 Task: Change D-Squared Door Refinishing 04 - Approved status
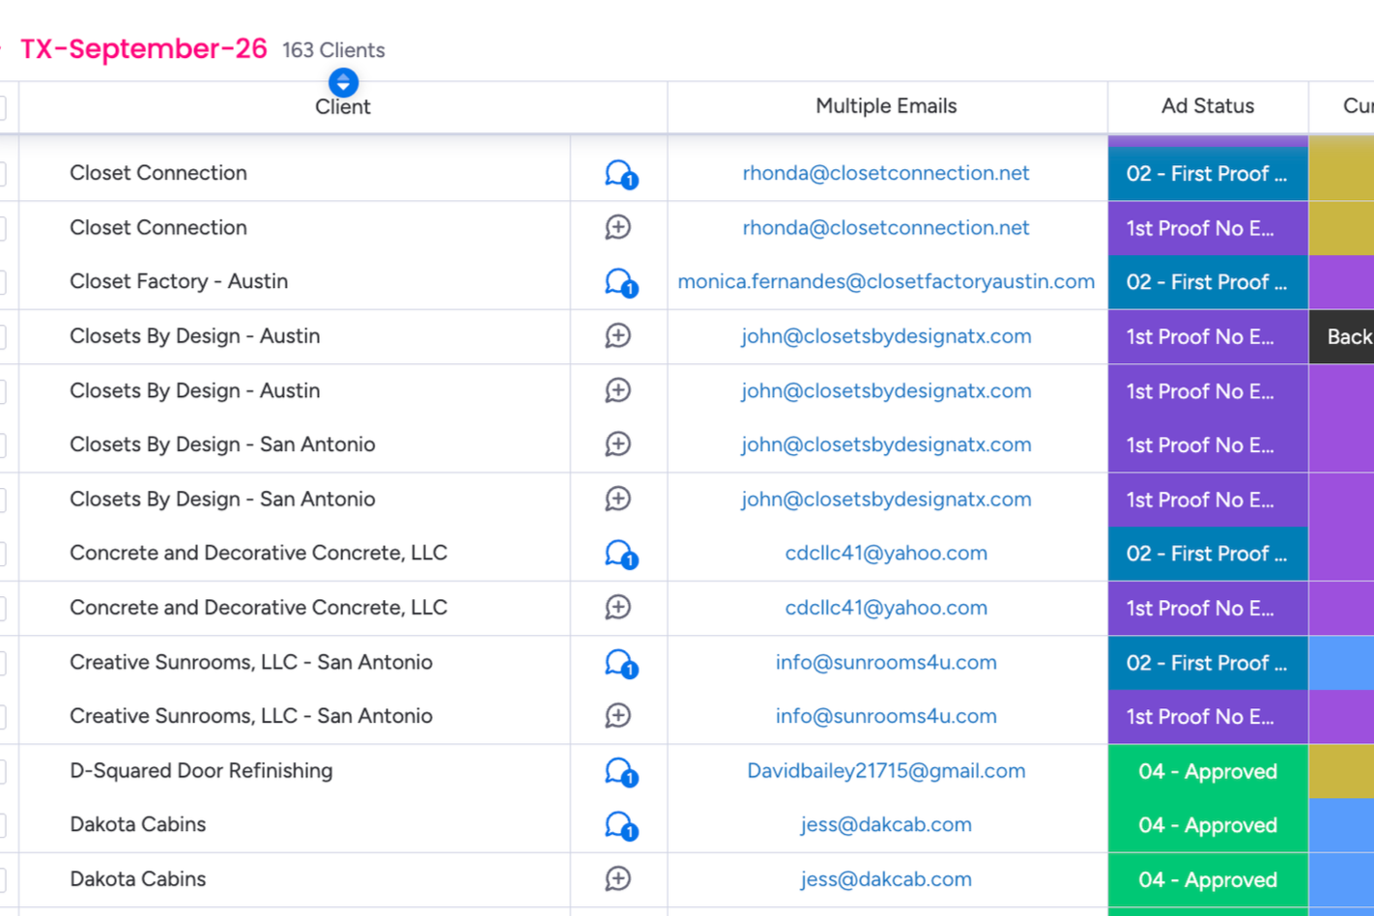coord(1208,771)
